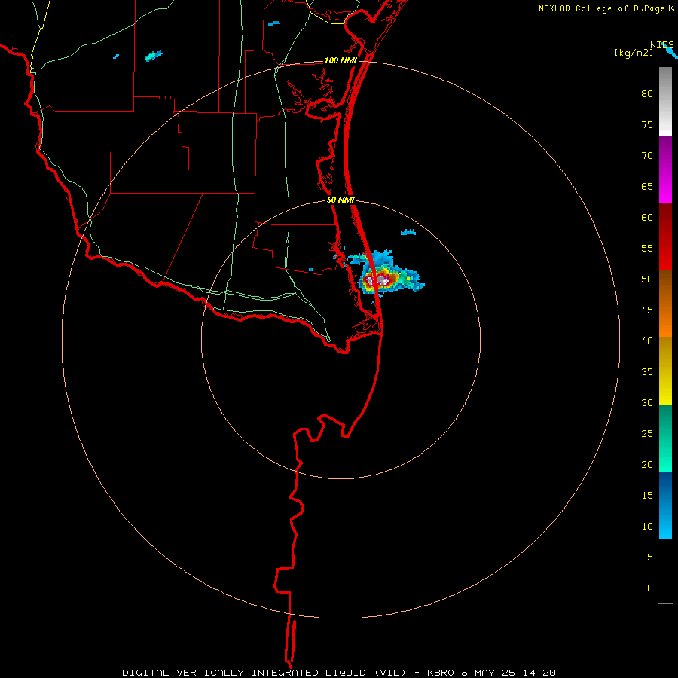678x678 pixels.
Task: Click the 70 value on the color scale
Action: (x=647, y=156)
